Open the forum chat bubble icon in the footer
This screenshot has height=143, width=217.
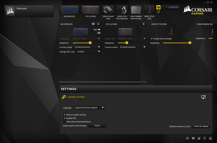[x=193, y=138]
